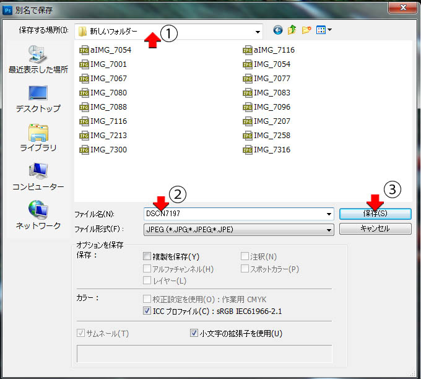Select Desktop location in sidebar
This screenshot has height=379, width=421.
[x=38, y=98]
